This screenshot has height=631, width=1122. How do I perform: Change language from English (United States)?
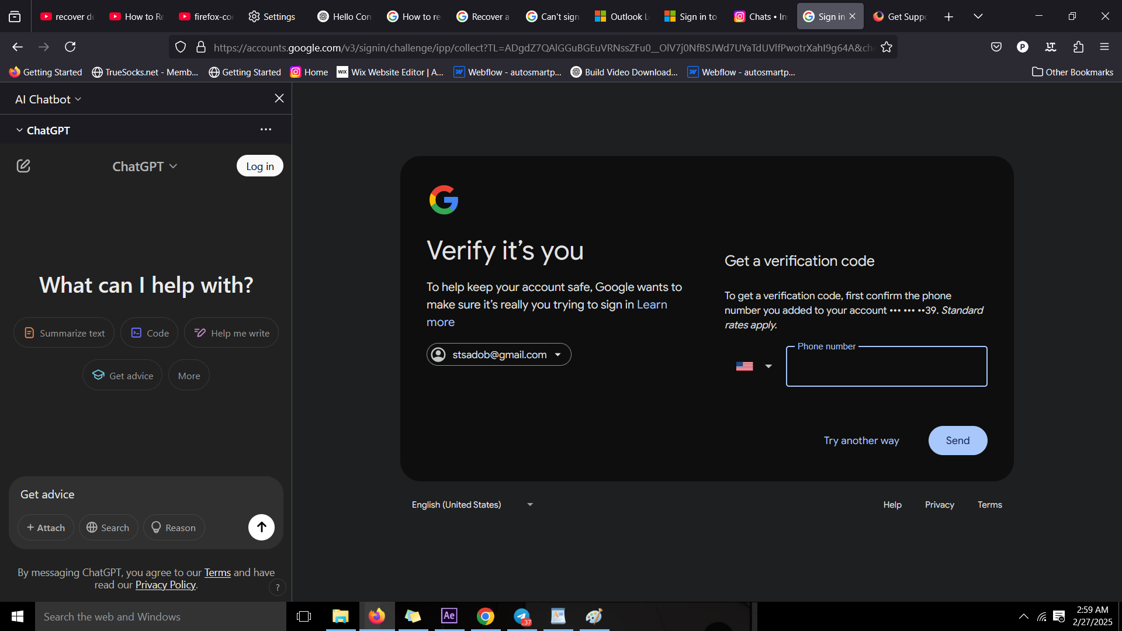(472, 505)
